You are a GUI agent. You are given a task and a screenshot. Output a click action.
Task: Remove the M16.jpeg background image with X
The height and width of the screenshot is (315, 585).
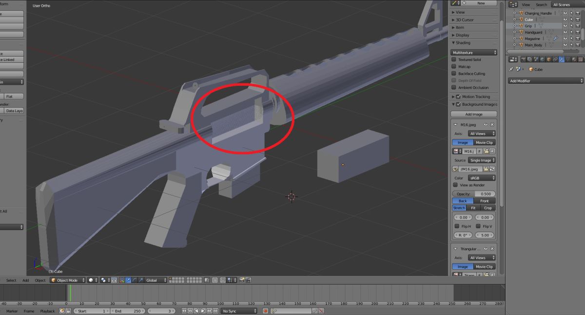[x=492, y=124]
